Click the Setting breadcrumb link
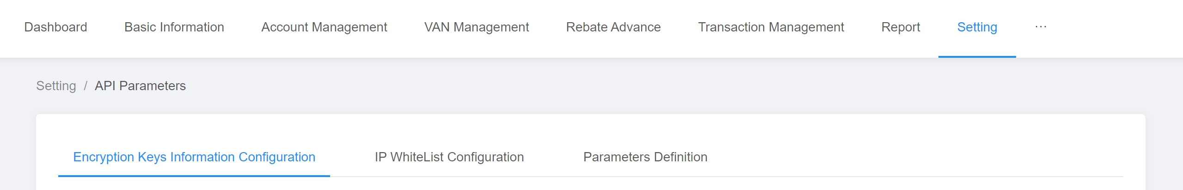 coord(56,86)
